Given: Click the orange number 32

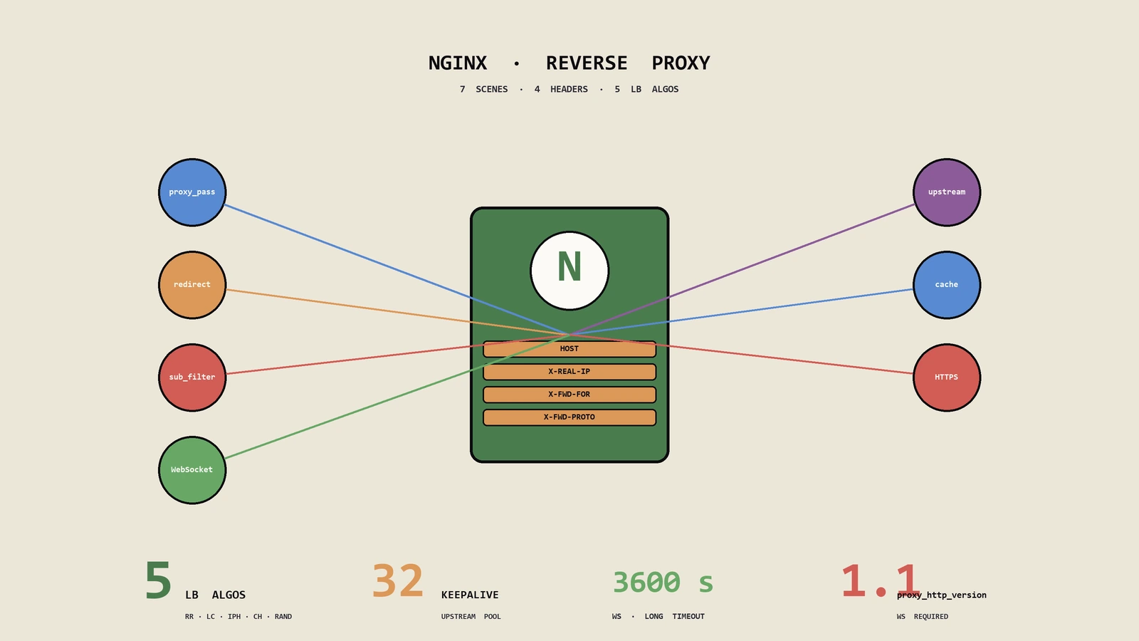Looking at the screenshot, I should point(398,581).
